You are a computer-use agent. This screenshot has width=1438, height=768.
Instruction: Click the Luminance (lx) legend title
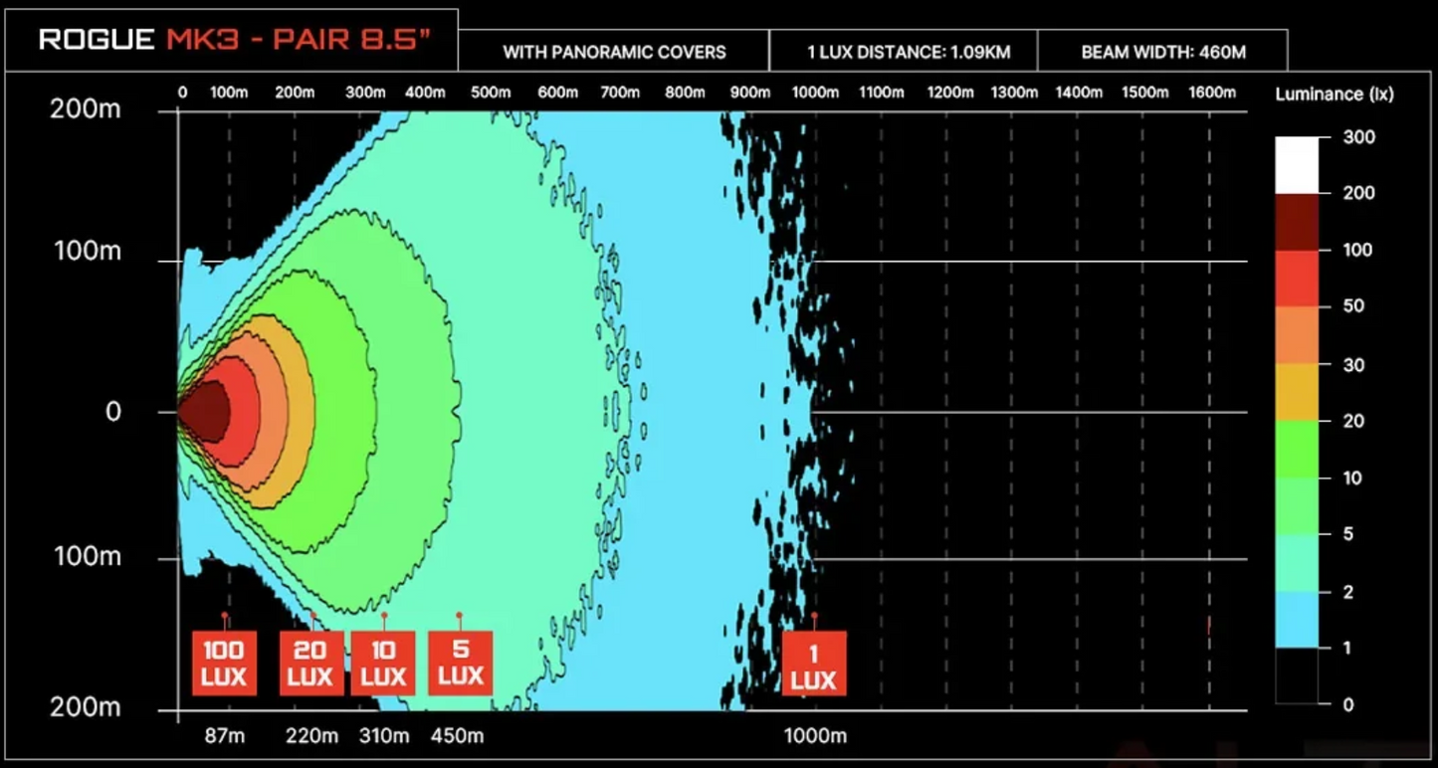tap(1335, 95)
